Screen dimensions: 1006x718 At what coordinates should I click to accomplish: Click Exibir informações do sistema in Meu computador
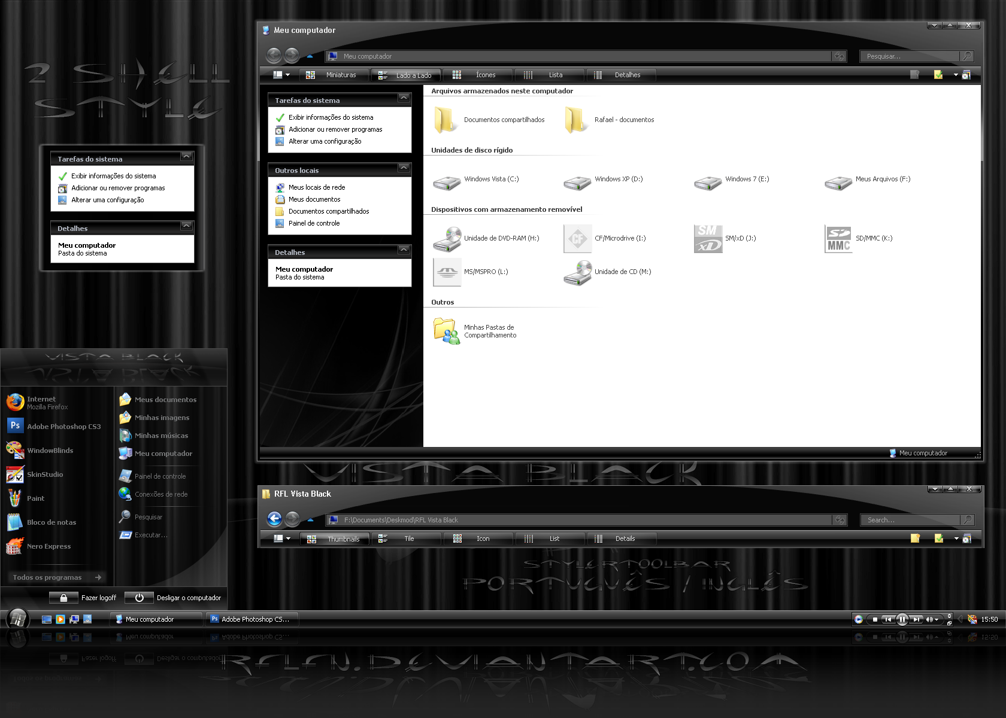coord(325,117)
